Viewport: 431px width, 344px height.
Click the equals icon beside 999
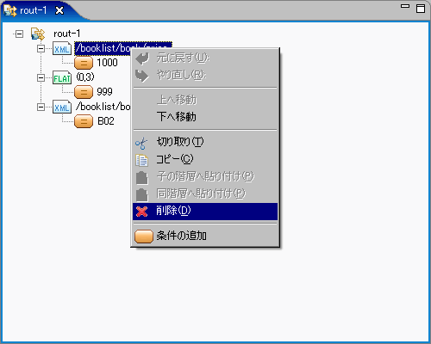coord(84,92)
